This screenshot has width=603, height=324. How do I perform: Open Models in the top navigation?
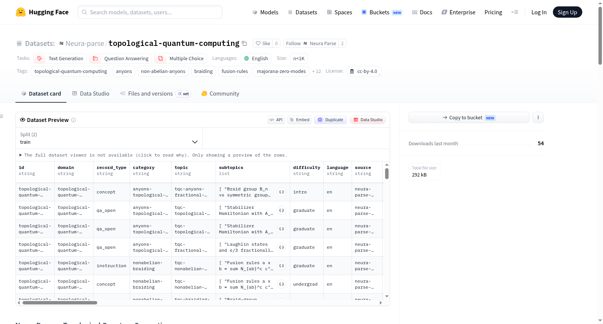pyautogui.click(x=265, y=12)
